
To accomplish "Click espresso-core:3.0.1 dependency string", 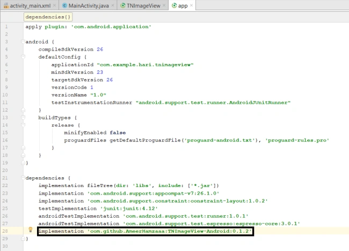I will 212,224.
